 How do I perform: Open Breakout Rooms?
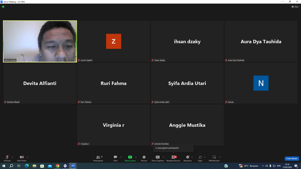pos(173,158)
